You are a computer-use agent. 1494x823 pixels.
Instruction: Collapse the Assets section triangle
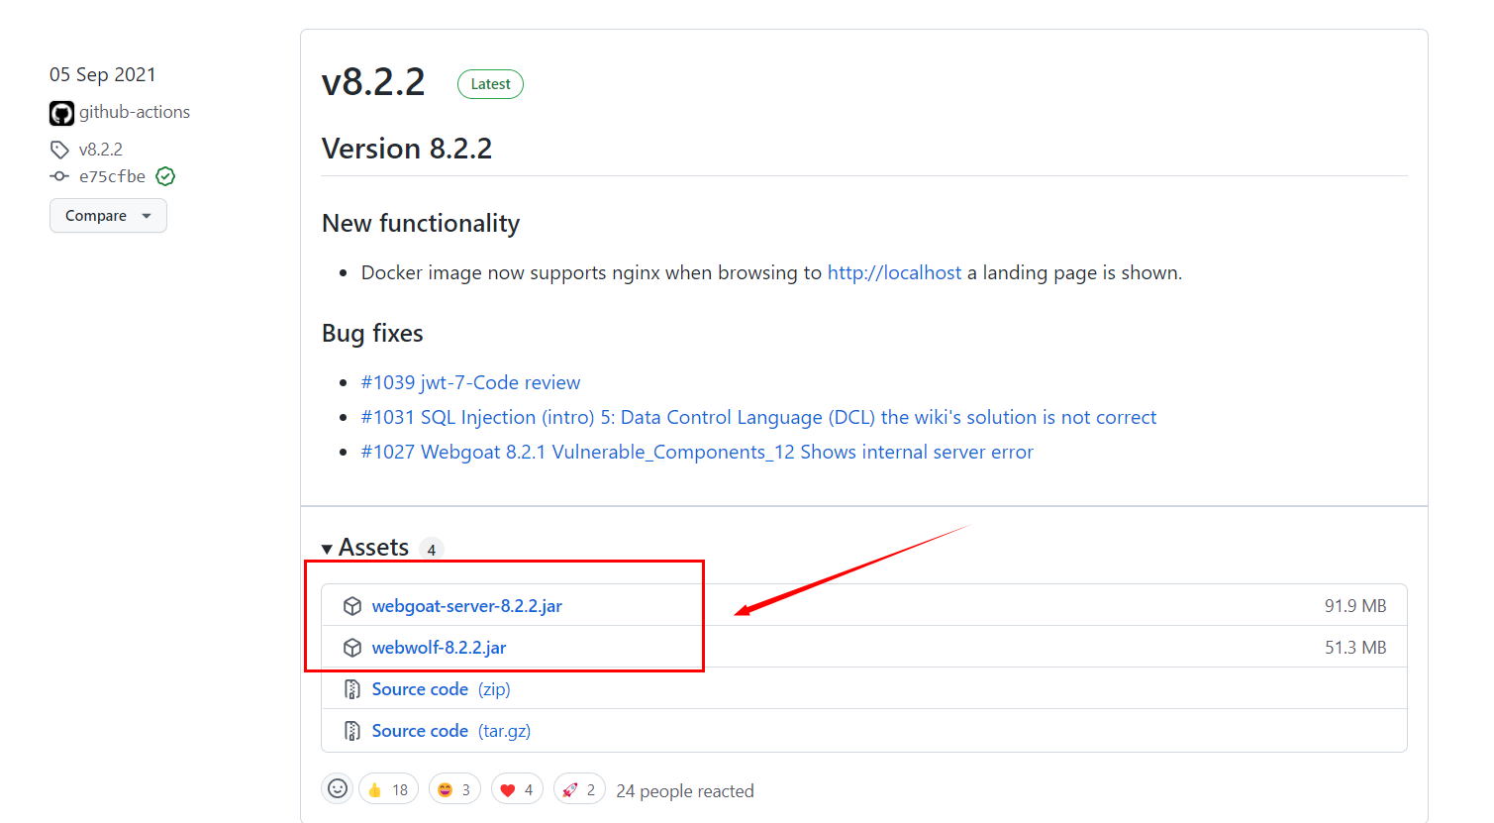[x=327, y=549]
